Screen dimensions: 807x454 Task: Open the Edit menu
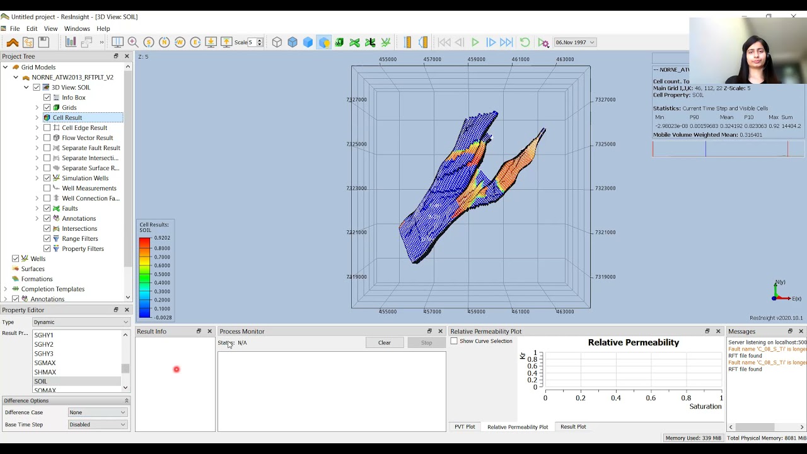32,28
